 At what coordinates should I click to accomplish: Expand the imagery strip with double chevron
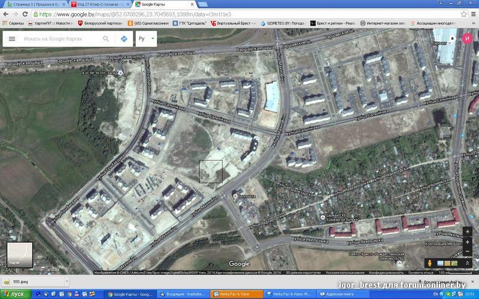click(x=467, y=263)
